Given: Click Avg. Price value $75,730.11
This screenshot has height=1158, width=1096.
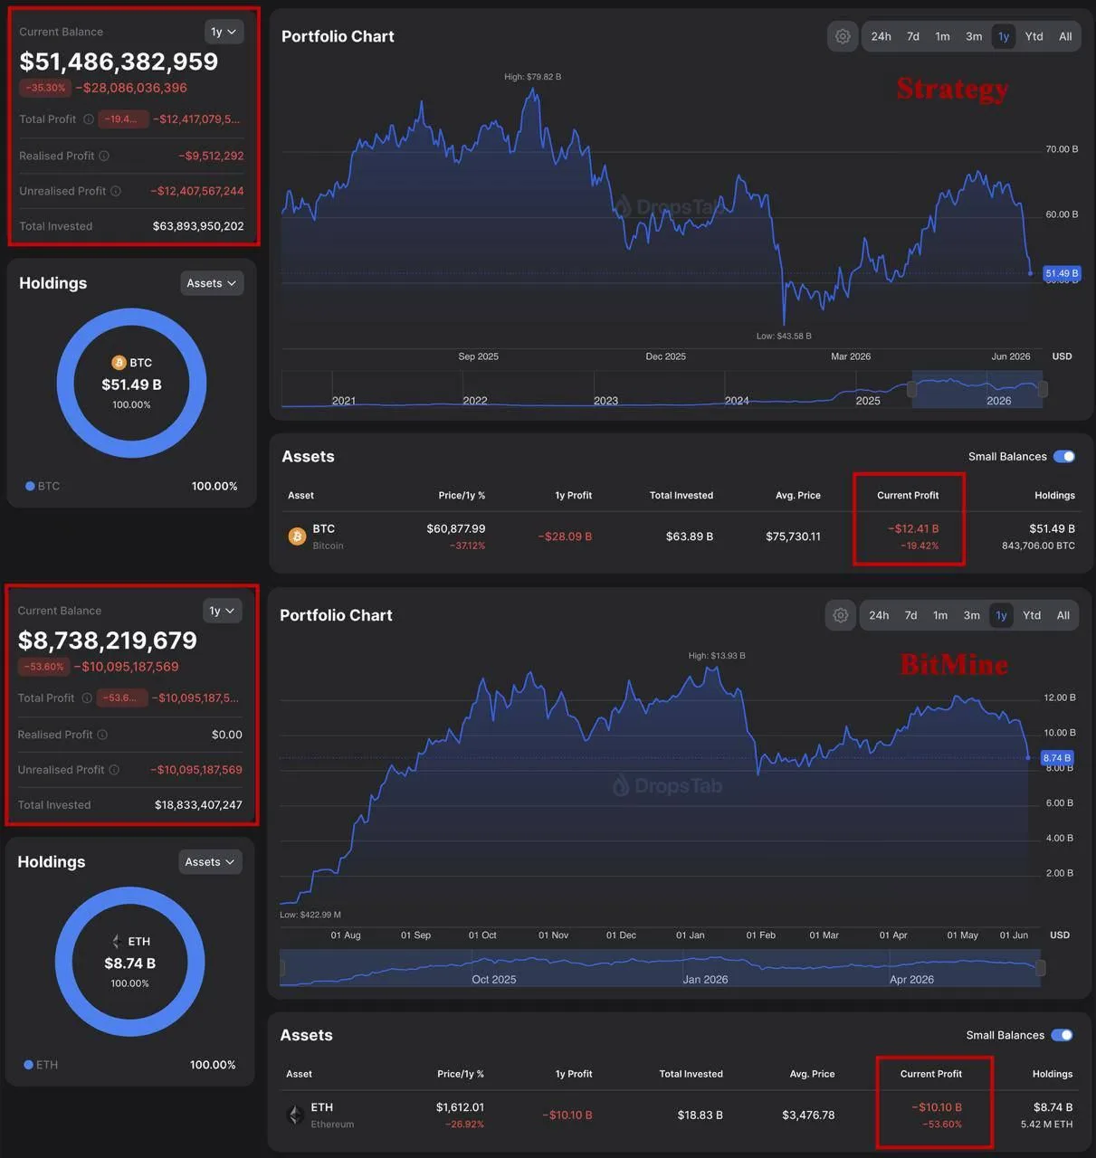Looking at the screenshot, I should point(793,536).
